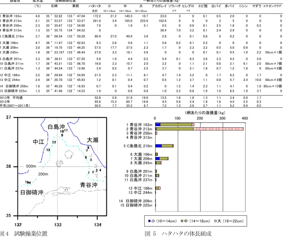Select the 赤バイ column header

point(229,6)
